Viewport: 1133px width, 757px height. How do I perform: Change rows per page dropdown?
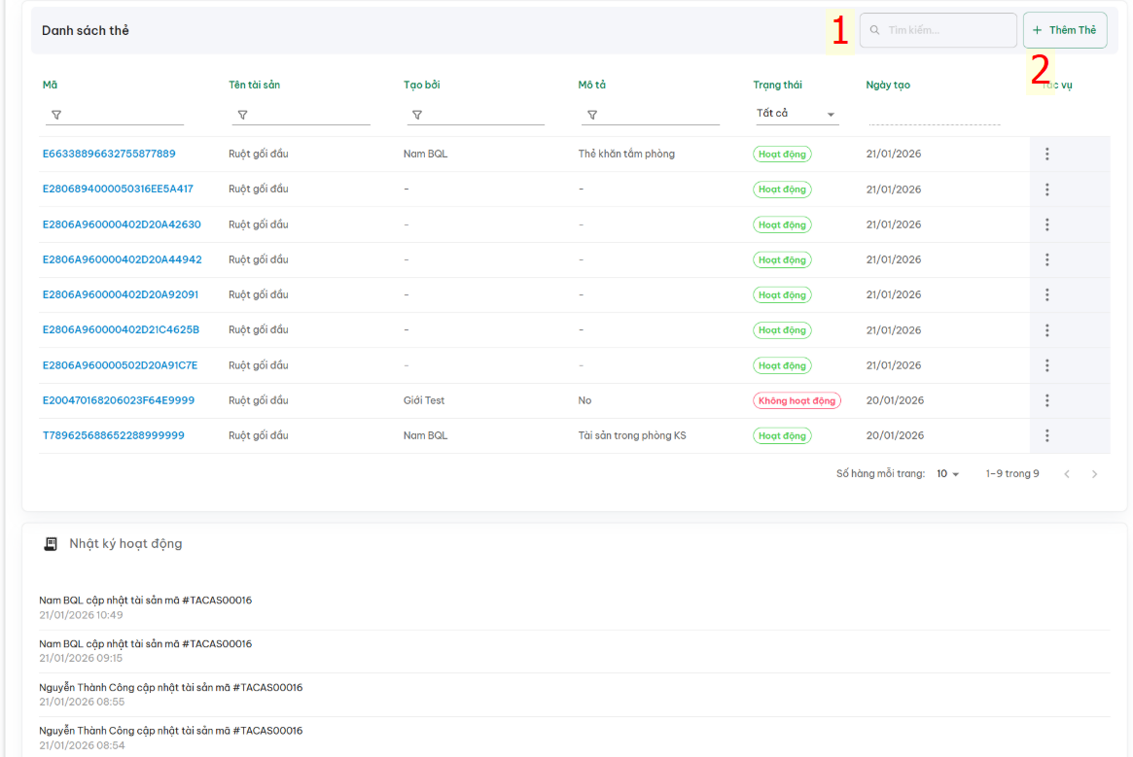947,474
